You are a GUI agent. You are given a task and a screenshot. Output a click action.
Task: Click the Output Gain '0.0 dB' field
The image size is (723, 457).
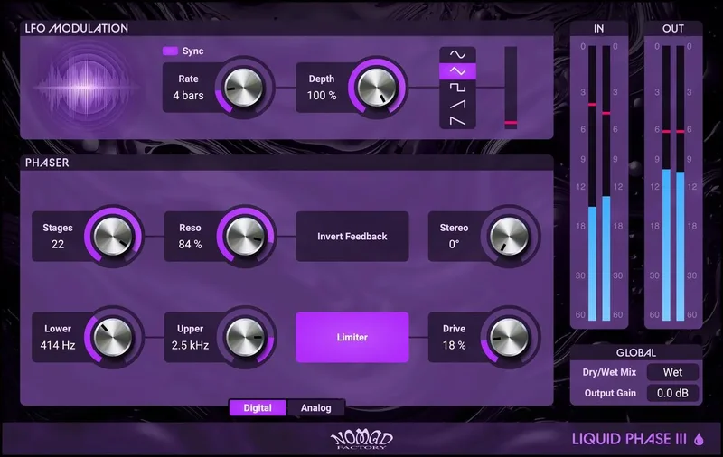pyautogui.click(x=672, y=393)
